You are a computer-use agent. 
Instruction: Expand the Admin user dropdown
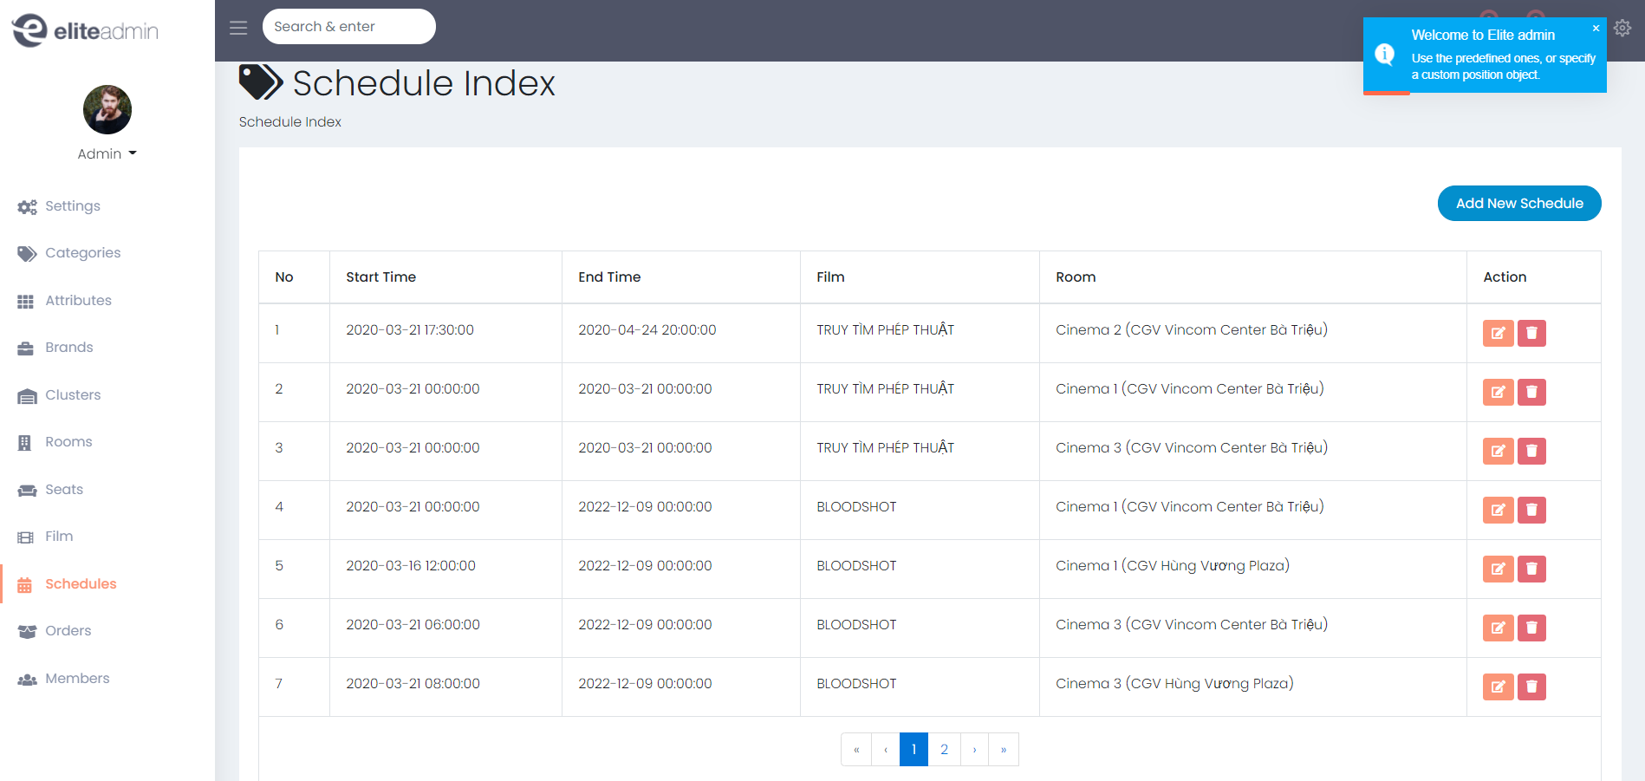point(107,153)
